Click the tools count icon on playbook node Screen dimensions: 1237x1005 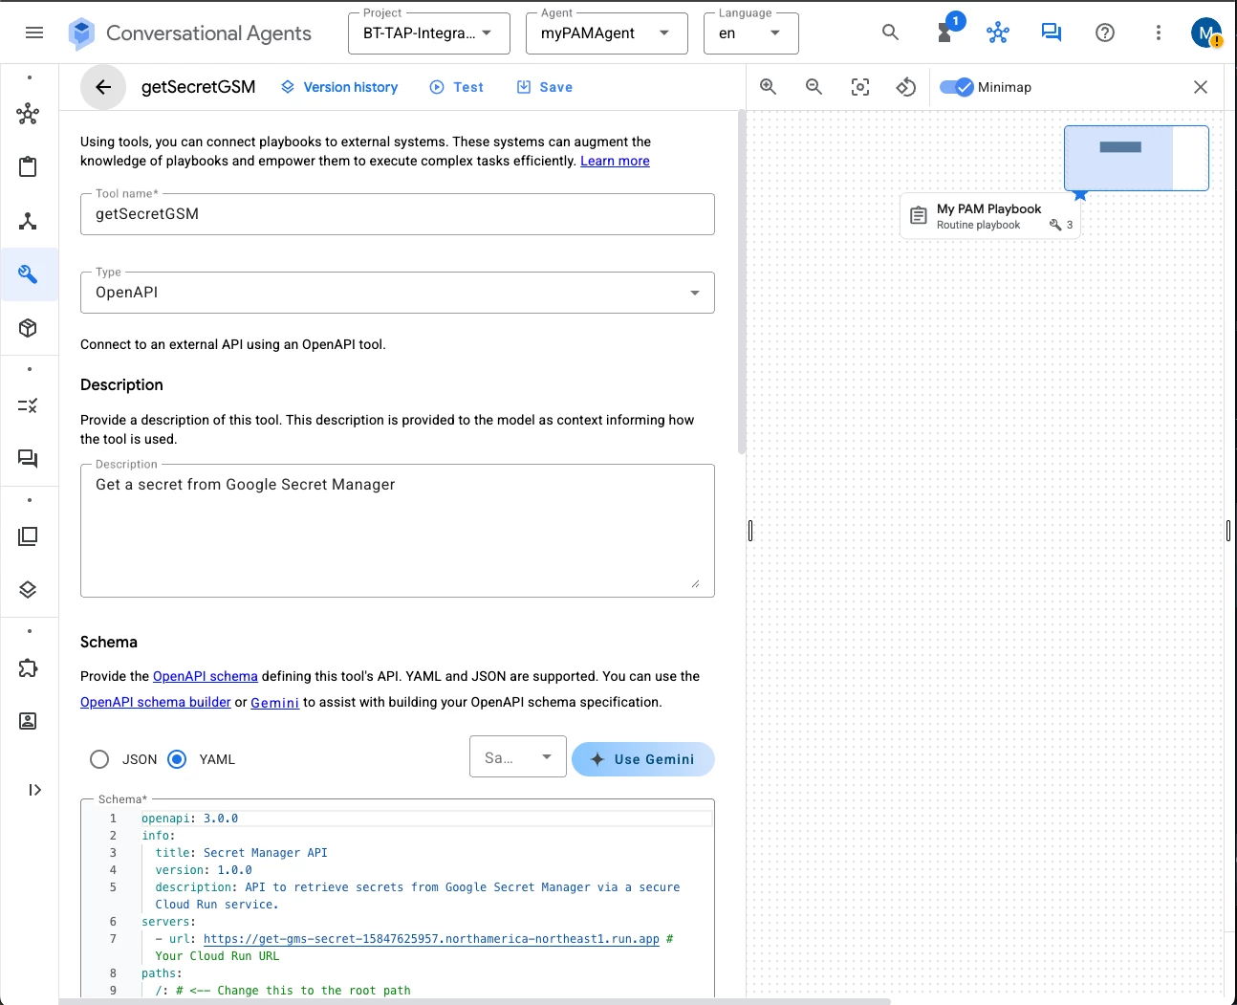point(1055,226)
